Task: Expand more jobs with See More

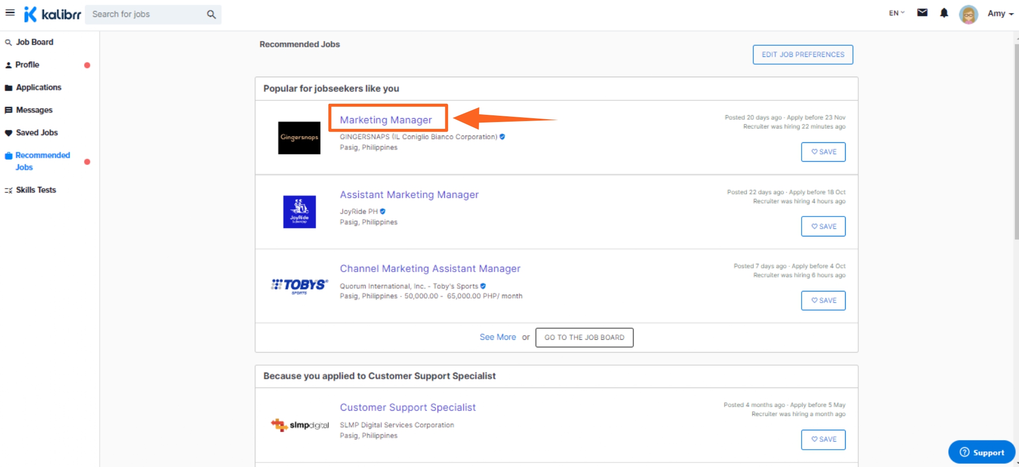Action: (x=497, y=337)
